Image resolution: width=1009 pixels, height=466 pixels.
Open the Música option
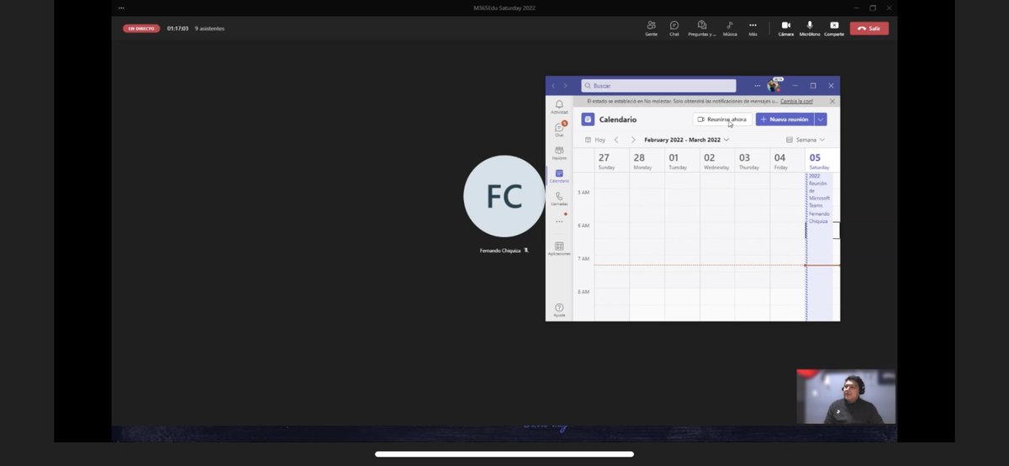[x=730, y=28]
